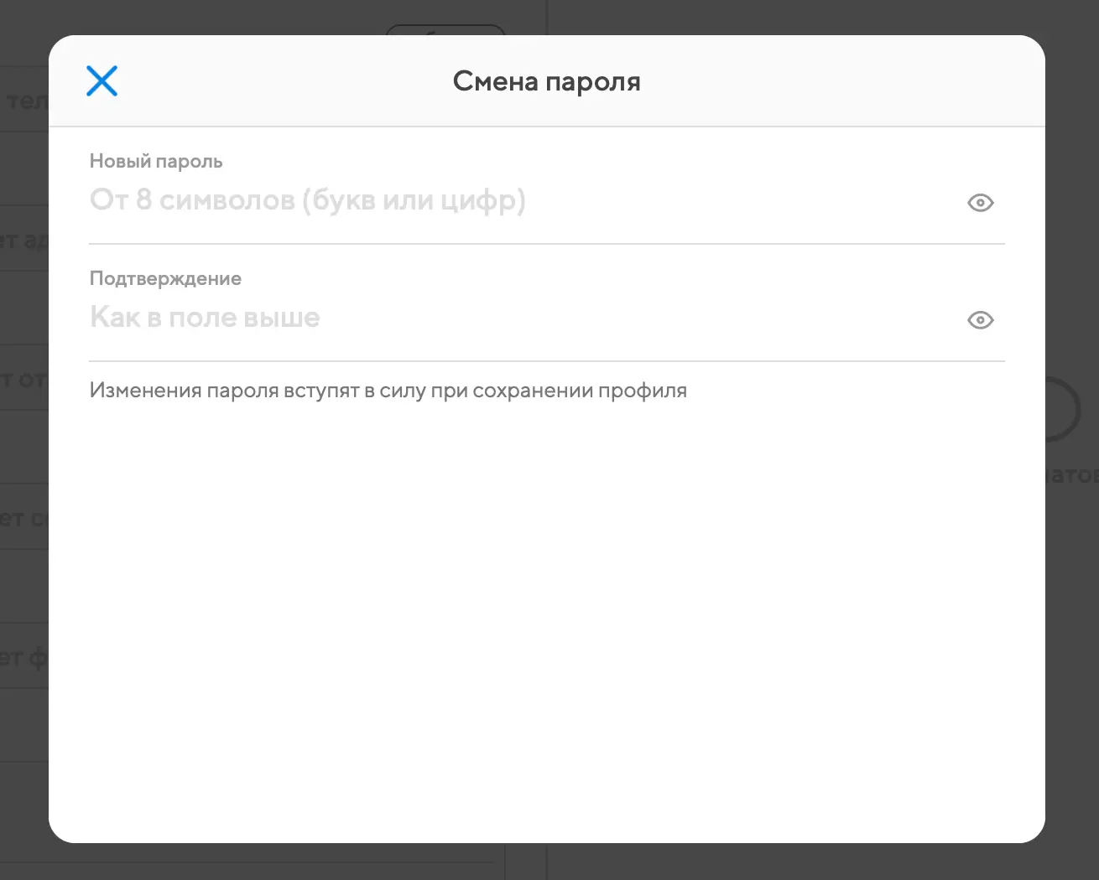Click the dimmed 'от' row on the left edge
The image size is (1099, 880).
[x=23, y=380]
